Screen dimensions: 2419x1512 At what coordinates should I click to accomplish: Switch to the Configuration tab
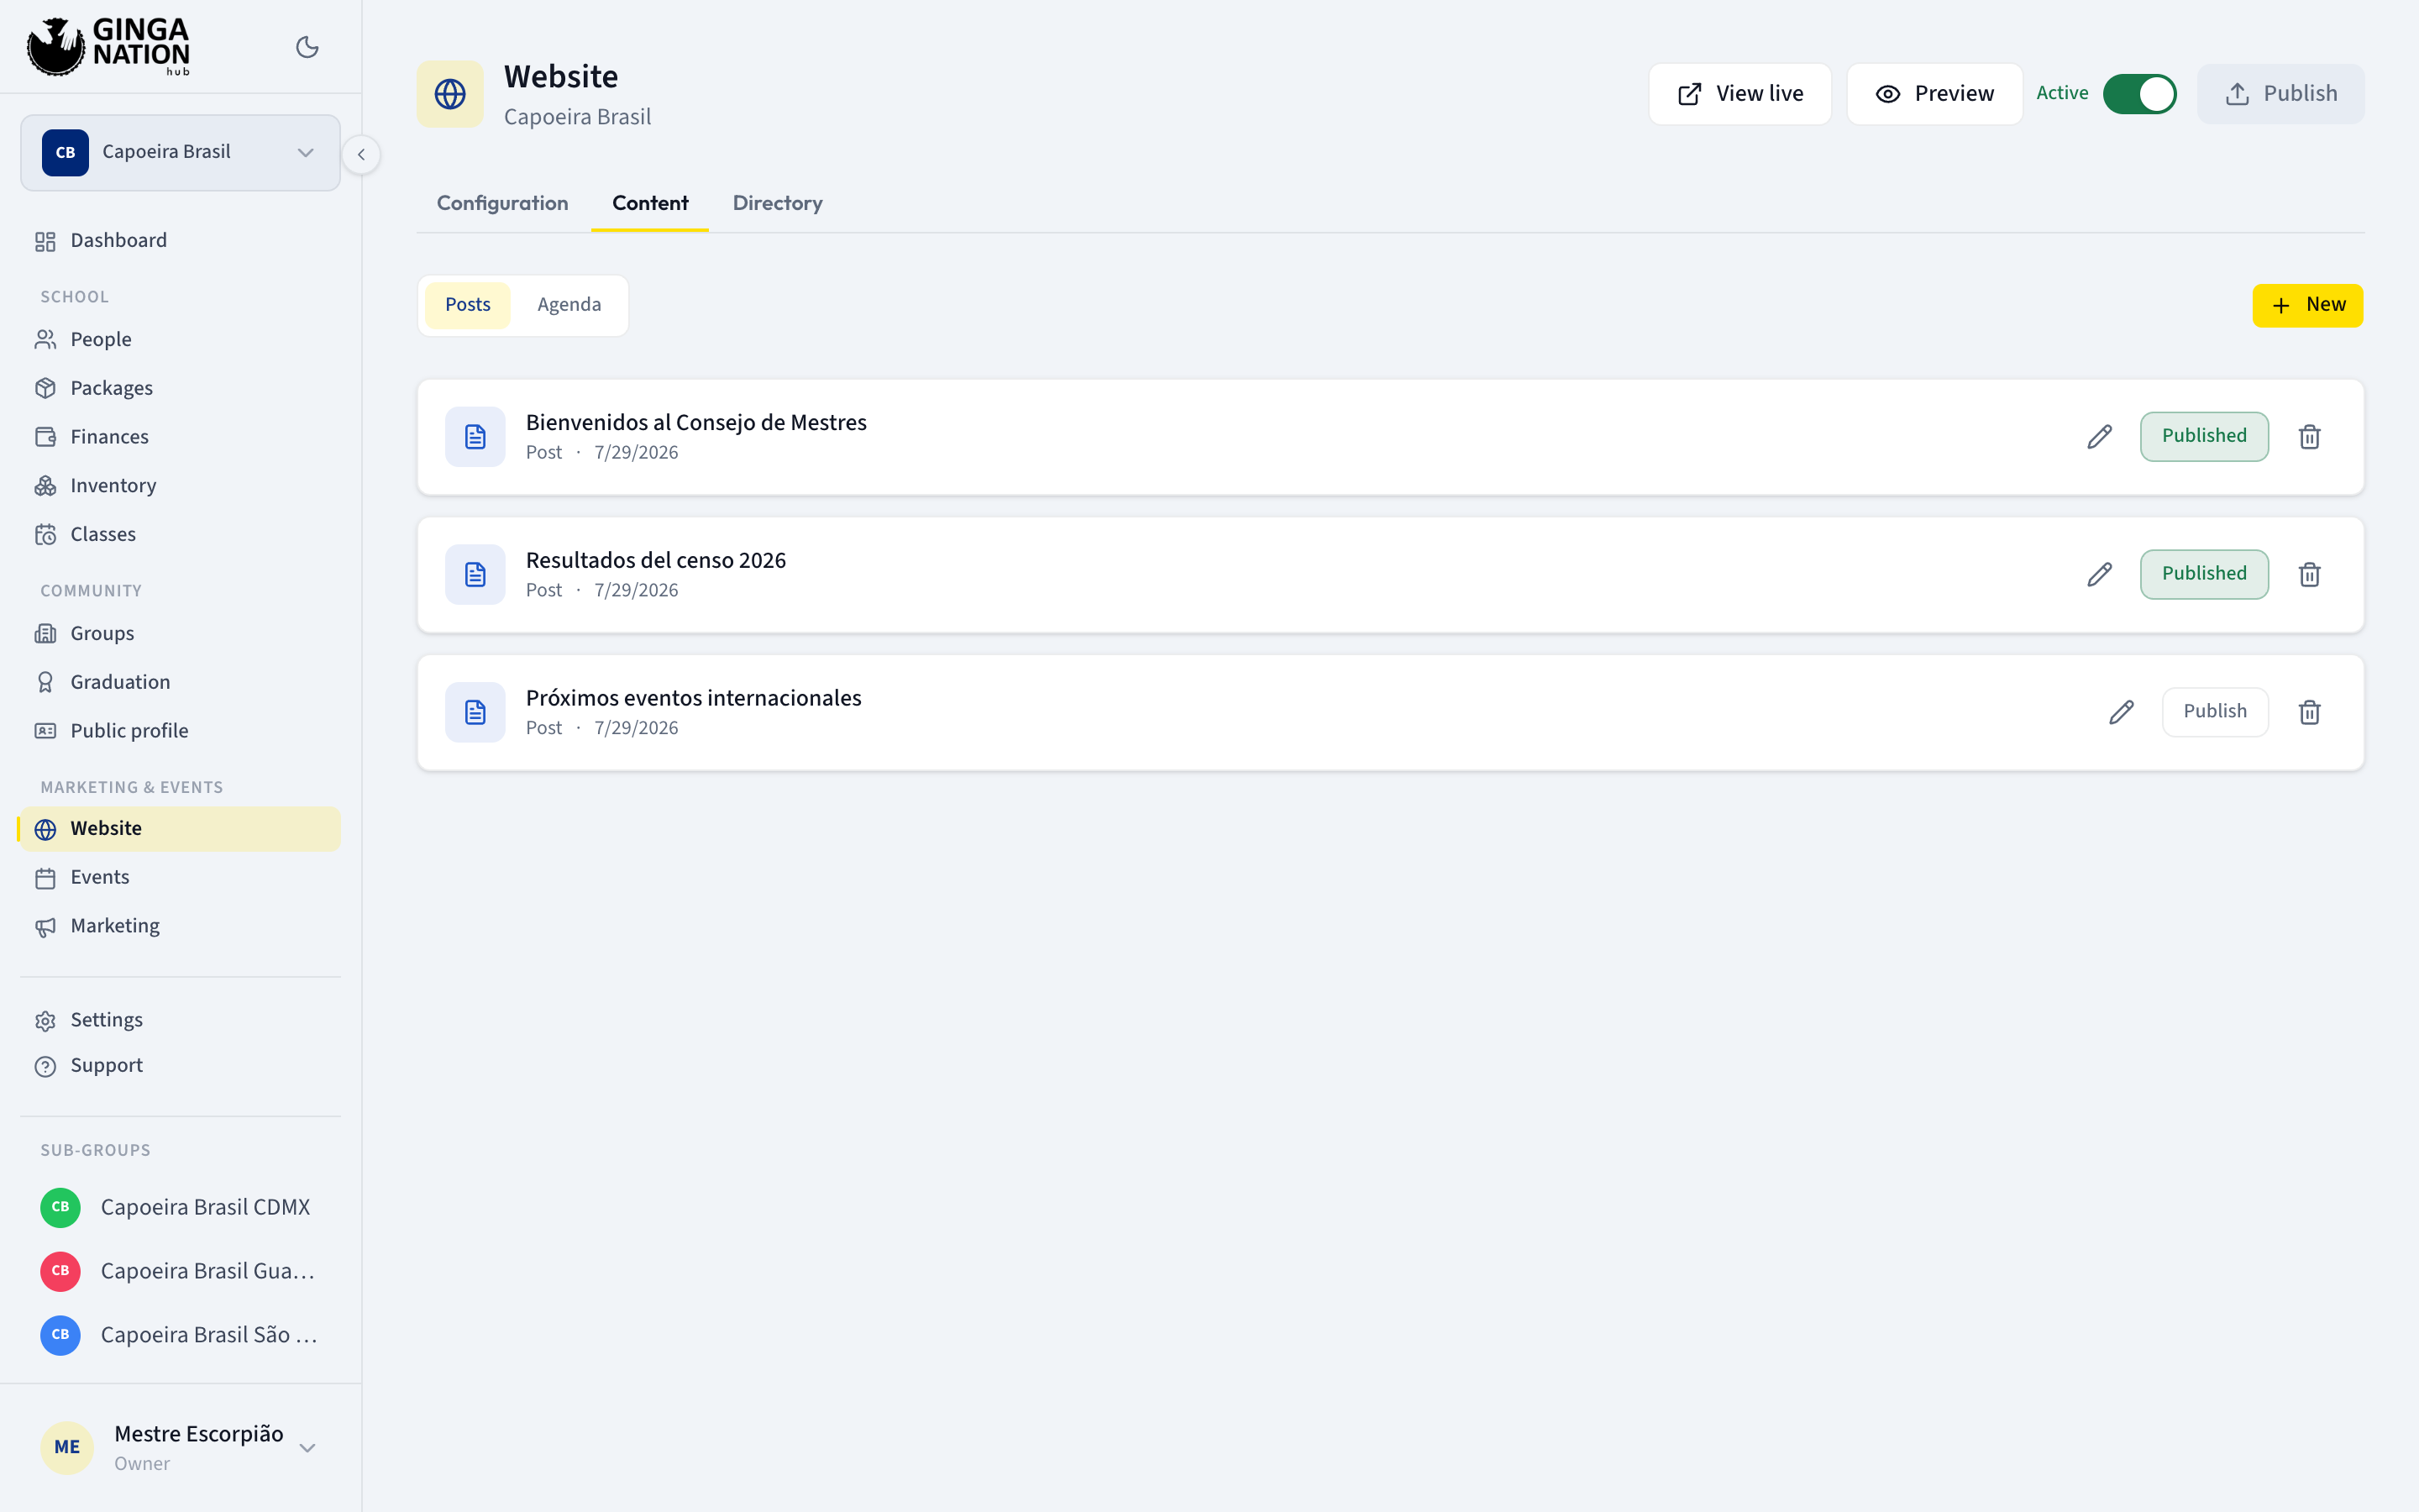pos(501,203)
